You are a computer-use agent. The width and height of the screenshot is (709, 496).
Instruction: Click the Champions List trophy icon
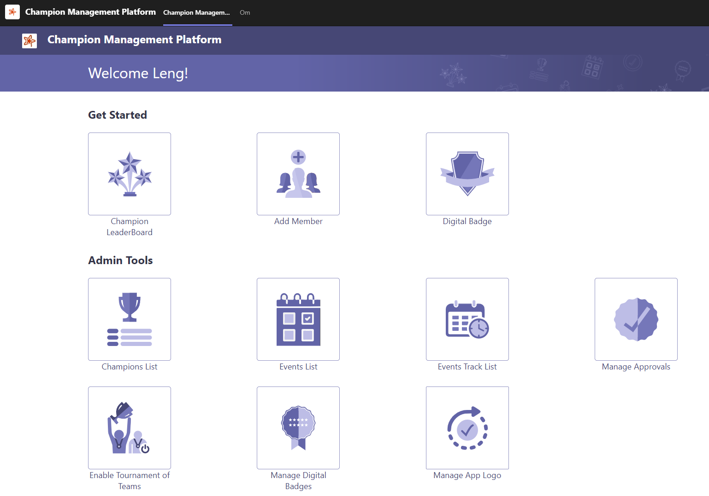[x=129, y=319]
